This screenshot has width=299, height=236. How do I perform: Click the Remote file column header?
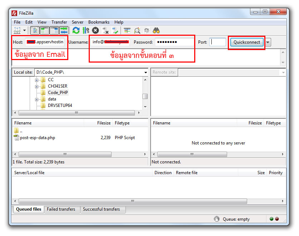[x=206, y=173]
